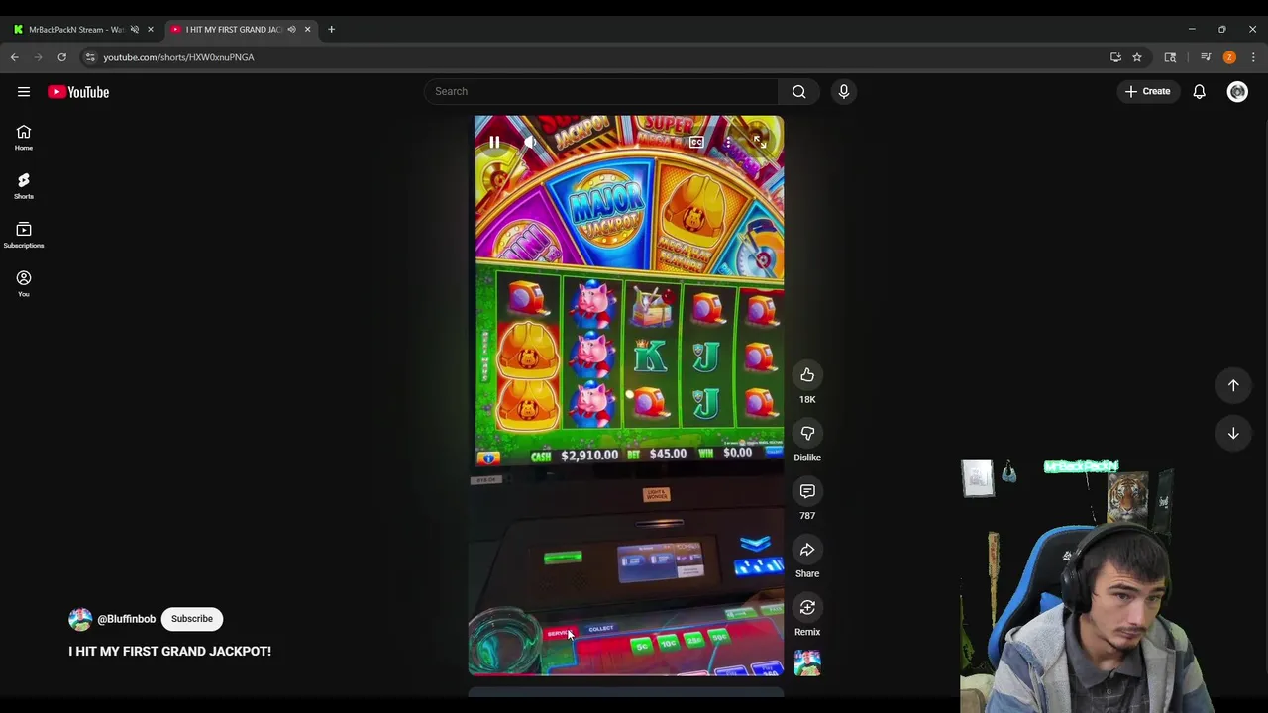Open the sound thumbnail below Remix
Viewport: 1268px width, 713px height.
pyautogui.click(x=807, y=662)
